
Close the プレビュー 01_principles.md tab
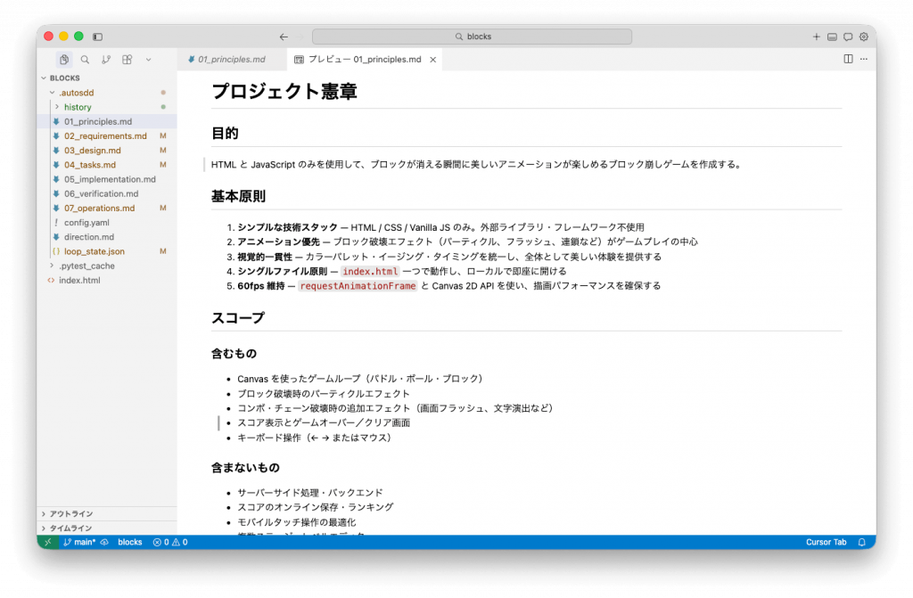[433, 60]
